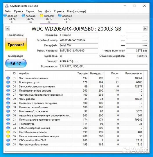Click raw value 79242 for head parking cycles

click(x=138, y=119)
